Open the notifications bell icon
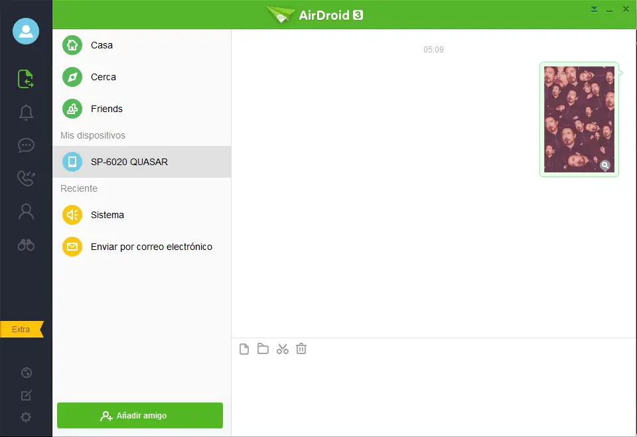637x437 pixels. [x=26, y=113]
